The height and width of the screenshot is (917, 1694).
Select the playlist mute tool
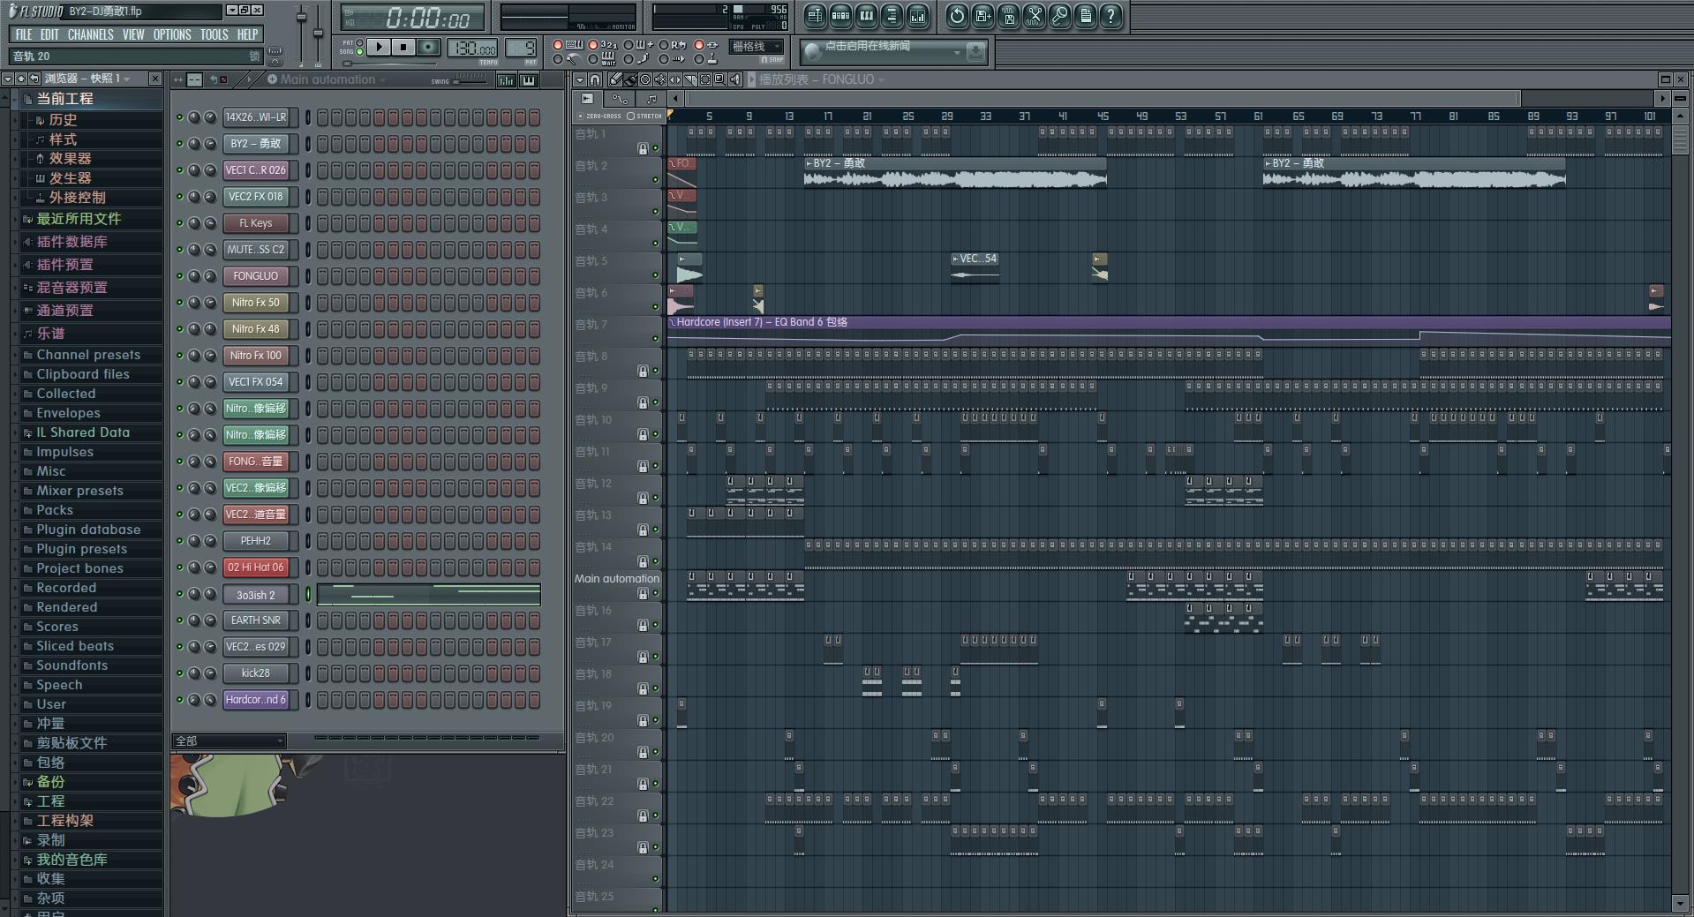click(660, 79)
